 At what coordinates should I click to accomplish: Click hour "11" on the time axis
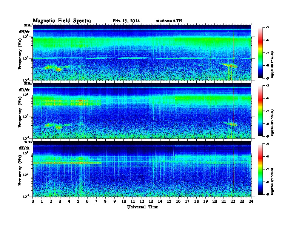click(x=133, y=201)
